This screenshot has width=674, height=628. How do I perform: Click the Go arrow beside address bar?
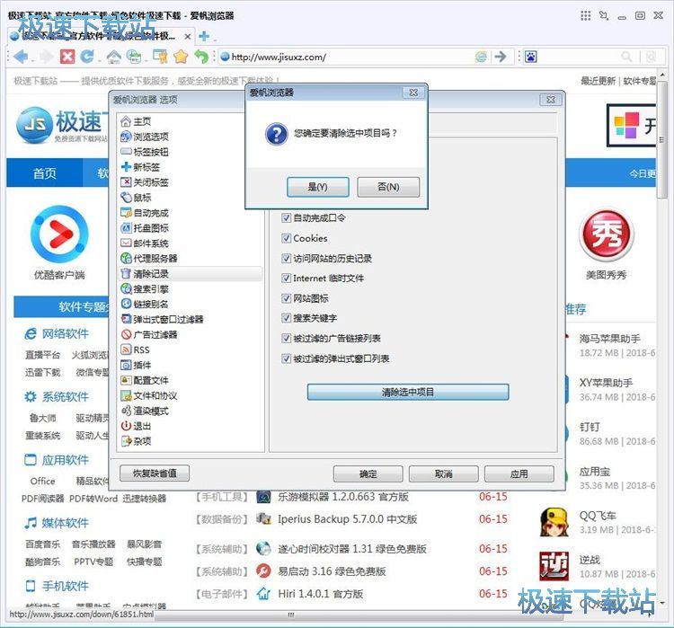pos(501,57)
